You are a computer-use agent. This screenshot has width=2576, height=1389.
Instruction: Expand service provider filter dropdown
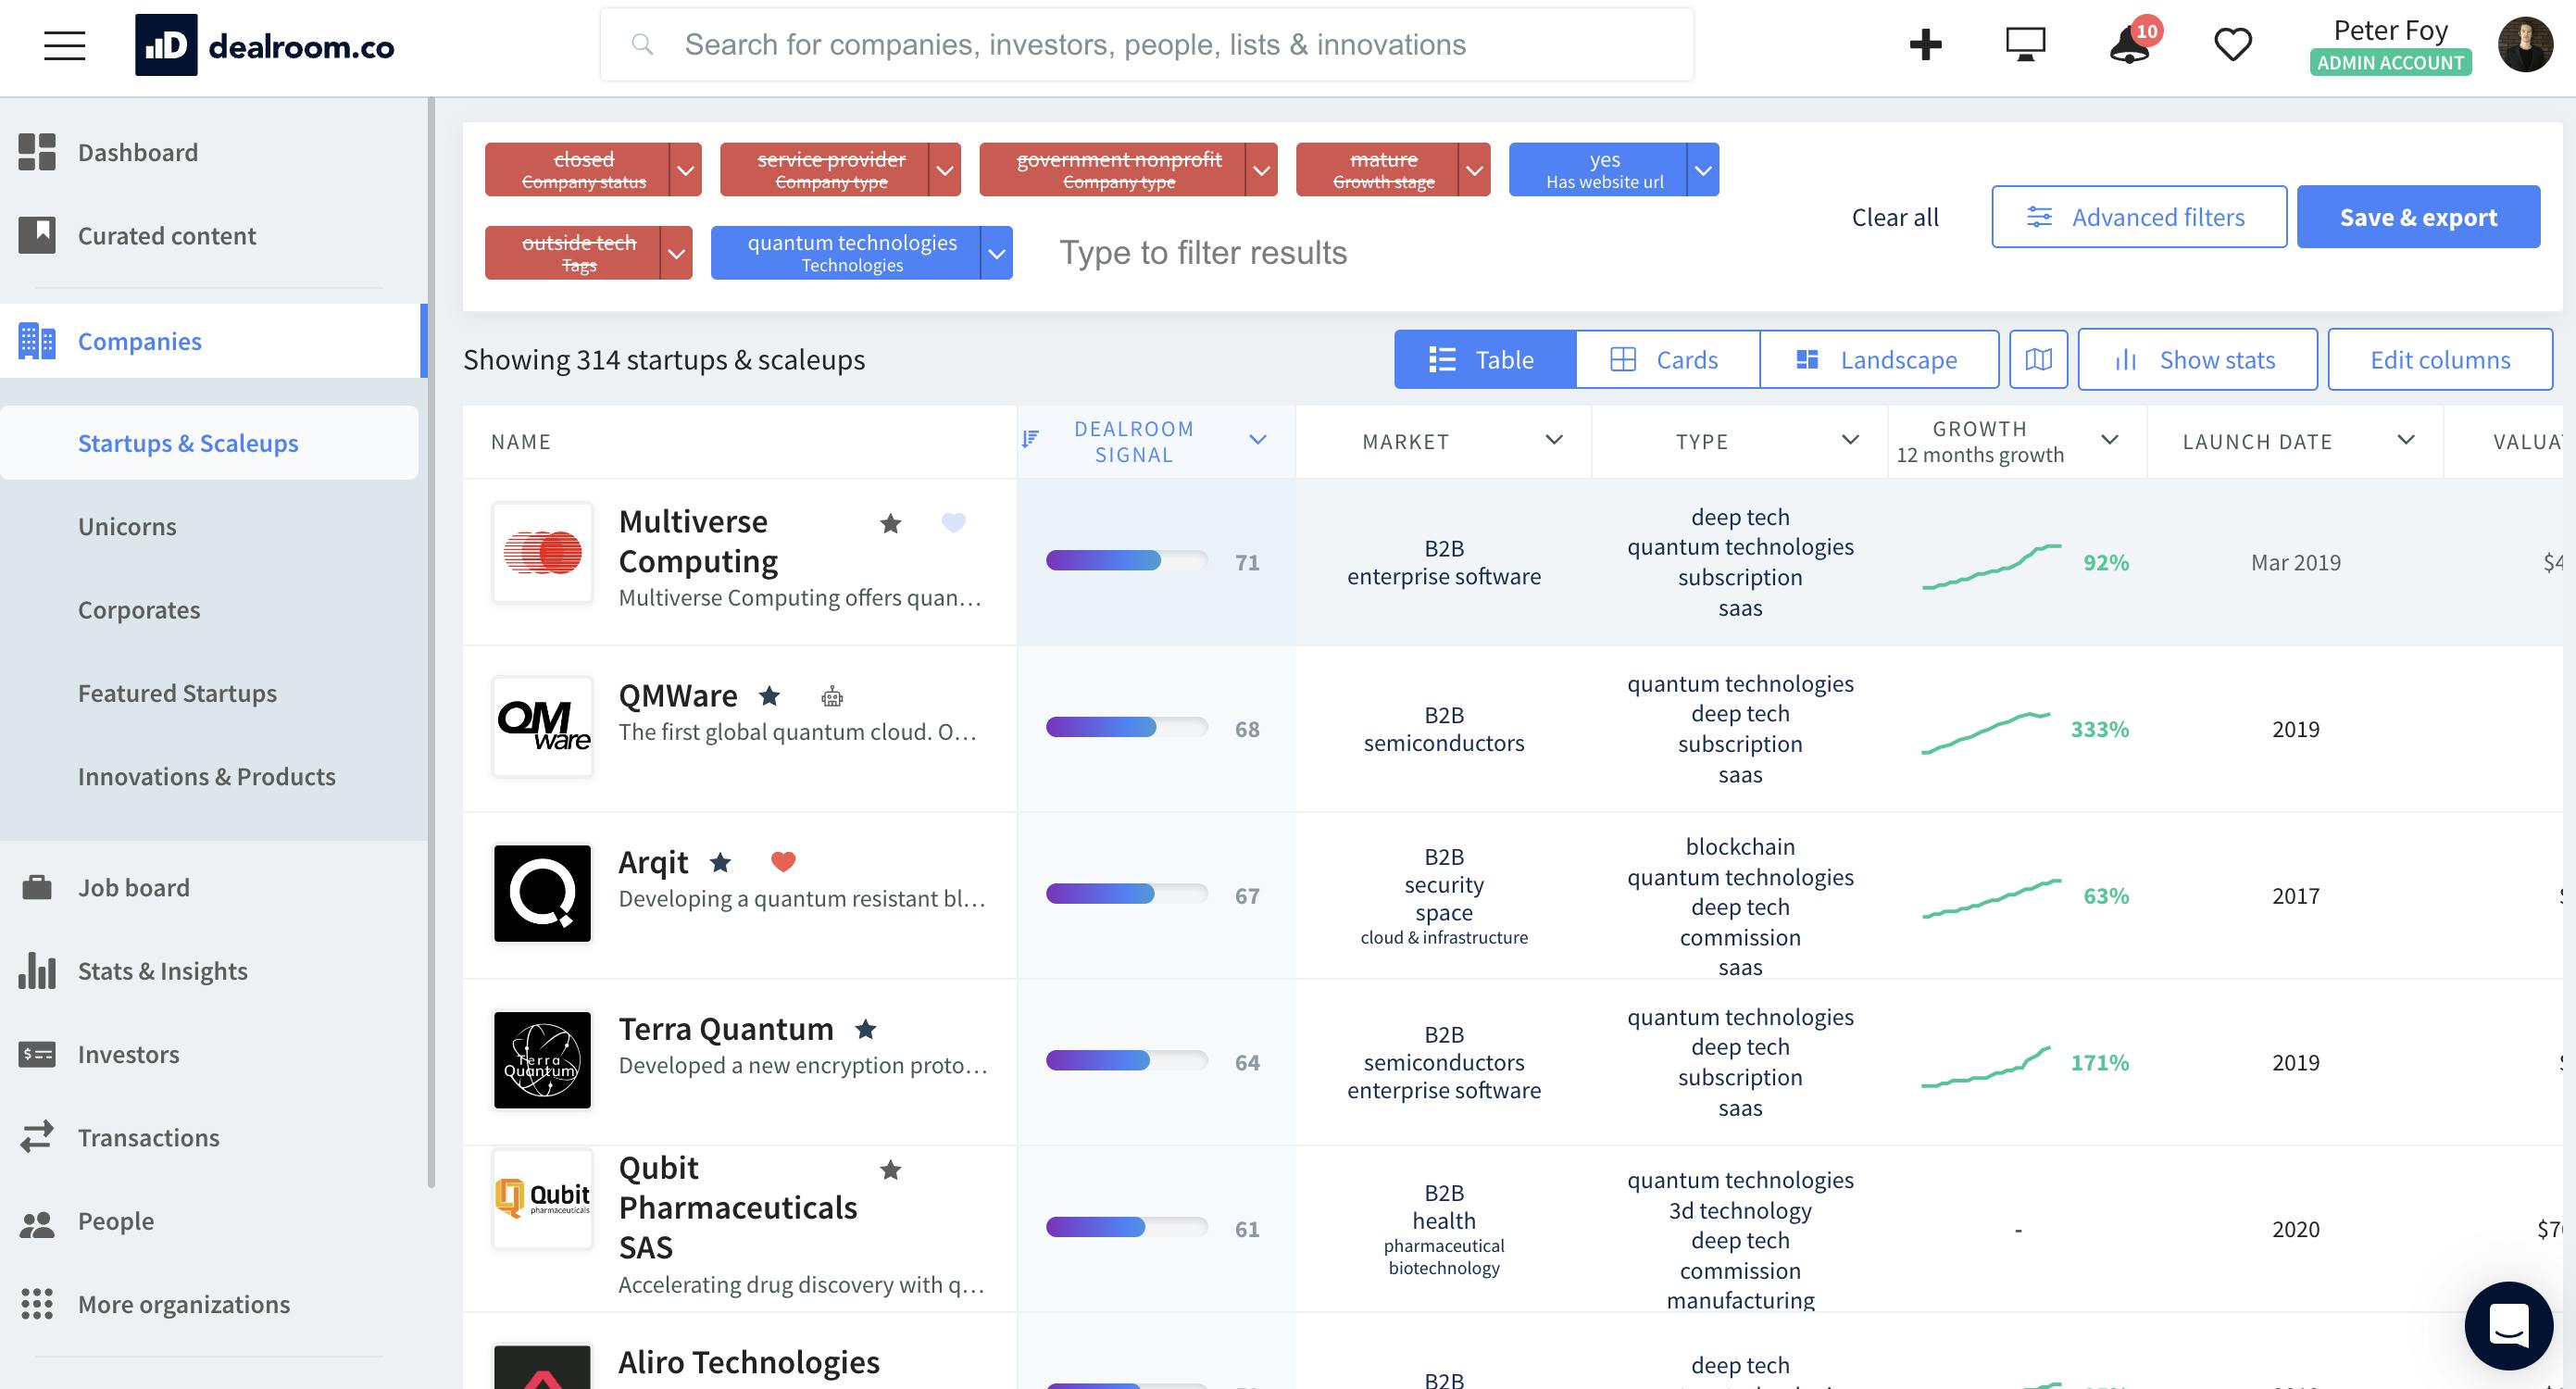coord(944,170)
